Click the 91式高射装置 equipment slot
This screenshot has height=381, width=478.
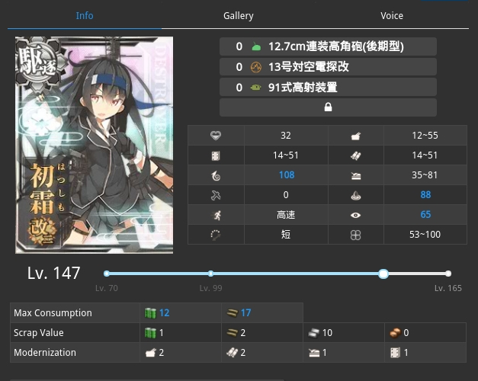click(x=328, y=88)
